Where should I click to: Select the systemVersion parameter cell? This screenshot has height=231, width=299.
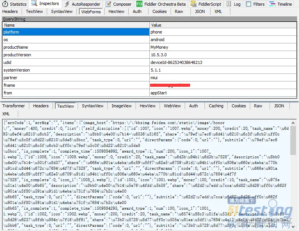pos(76,70)
